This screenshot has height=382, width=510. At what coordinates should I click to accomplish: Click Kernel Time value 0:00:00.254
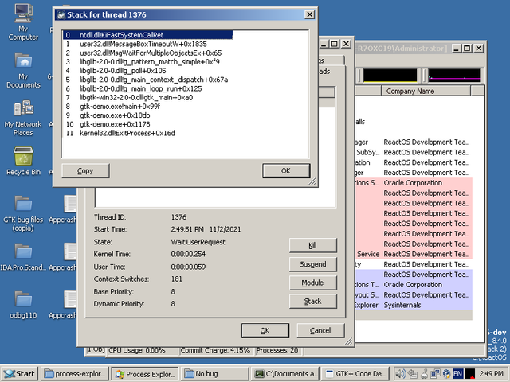tap(188, 254)
